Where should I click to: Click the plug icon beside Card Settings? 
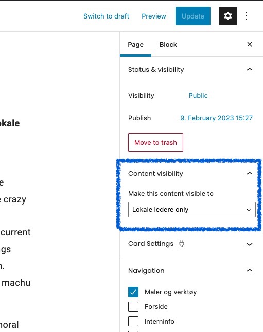(182, 244)
